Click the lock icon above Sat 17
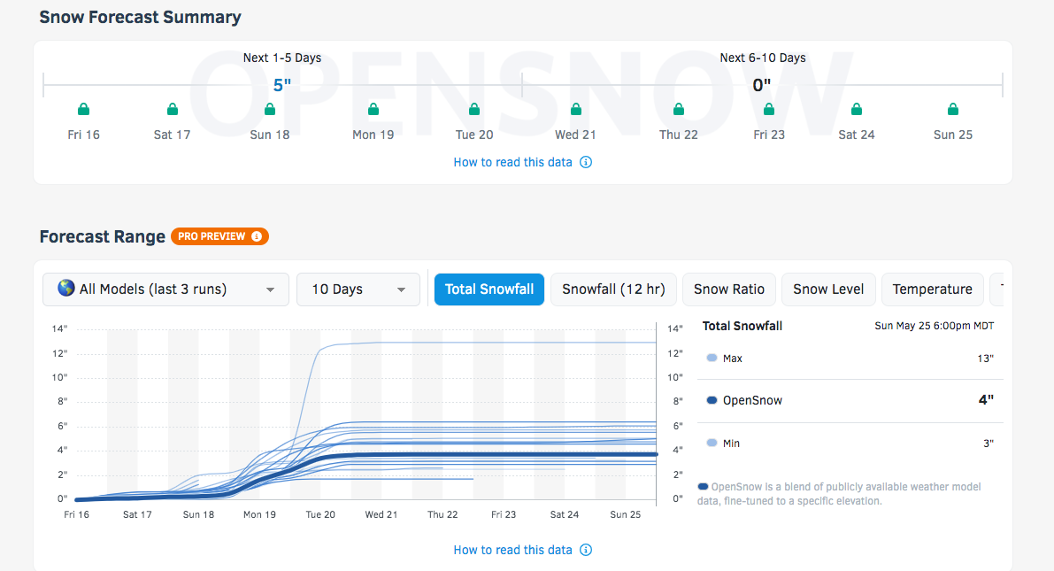The width and height of the screenshot is (1054, 571). (x=172, y=109)
